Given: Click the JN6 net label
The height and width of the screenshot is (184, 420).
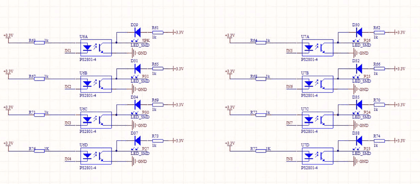Looking at the screenshot, I should pyautogui.click(x=289, y=87).
